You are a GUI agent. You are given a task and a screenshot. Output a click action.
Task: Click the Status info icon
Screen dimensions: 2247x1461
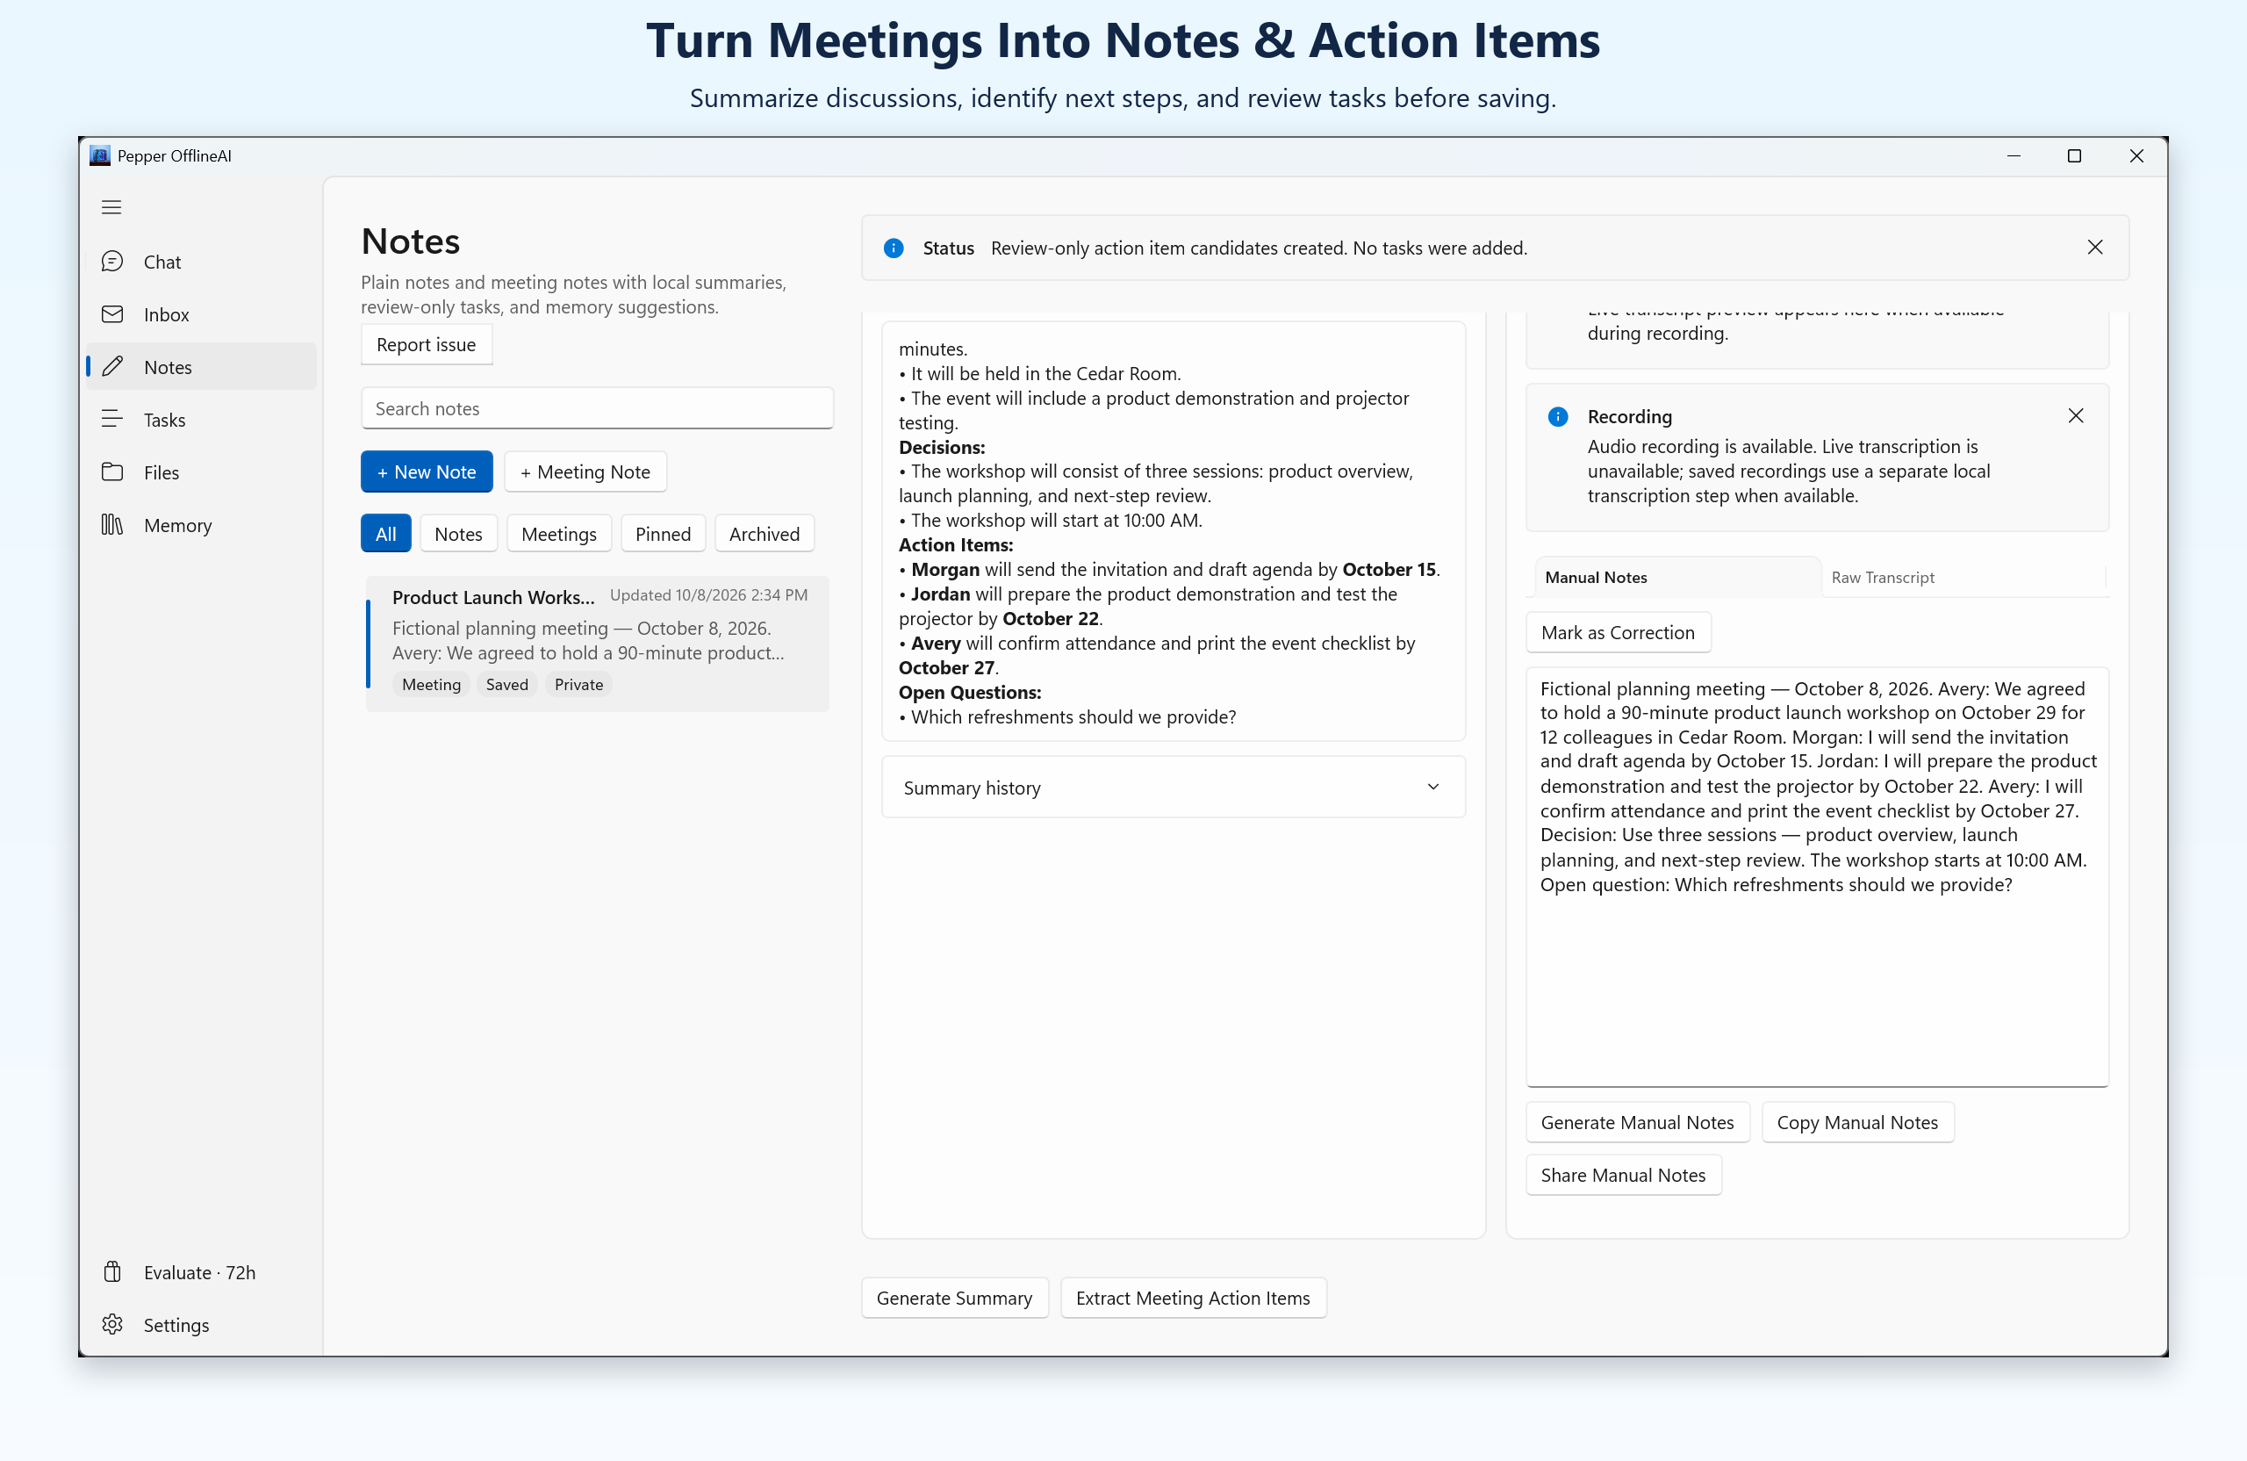click(894, 248)
